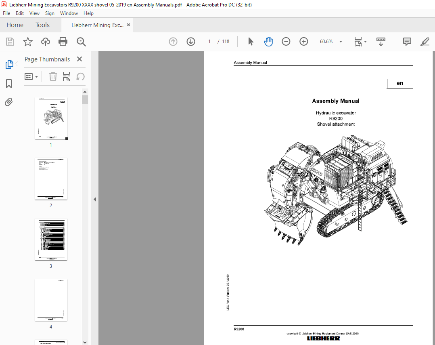Click the 'R9200' footer label

coord(239,329)
